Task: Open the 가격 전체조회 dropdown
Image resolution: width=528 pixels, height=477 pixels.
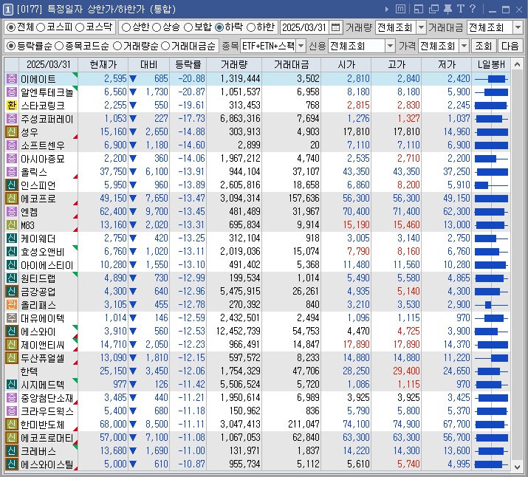Action: (x=464, y=46)
